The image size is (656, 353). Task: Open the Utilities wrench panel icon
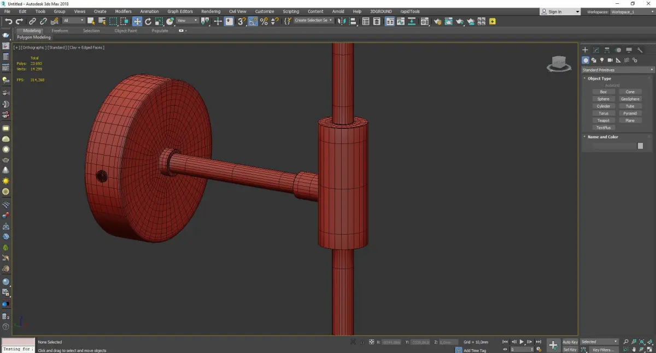point(640,50)
